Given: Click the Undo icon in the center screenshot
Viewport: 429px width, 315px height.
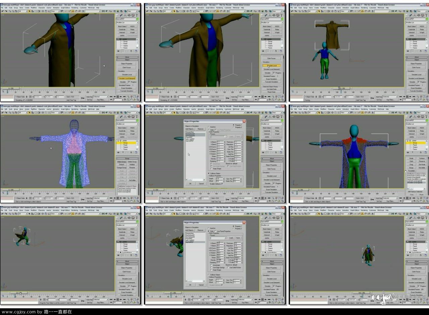Looking at the screenshot, I should tap(147, 113).
